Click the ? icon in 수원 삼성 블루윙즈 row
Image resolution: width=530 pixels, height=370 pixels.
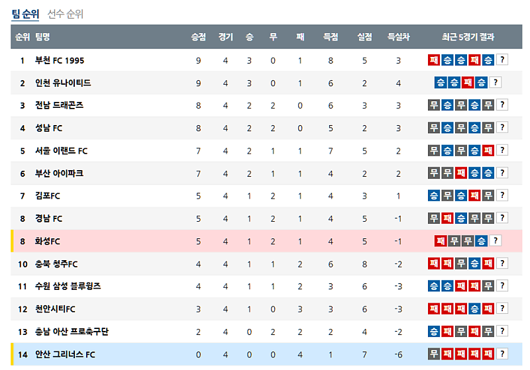click(x=502, y=286)
